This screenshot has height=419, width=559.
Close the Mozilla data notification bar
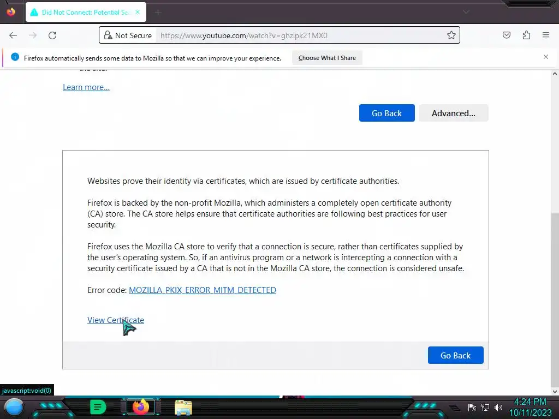point(546,57)
